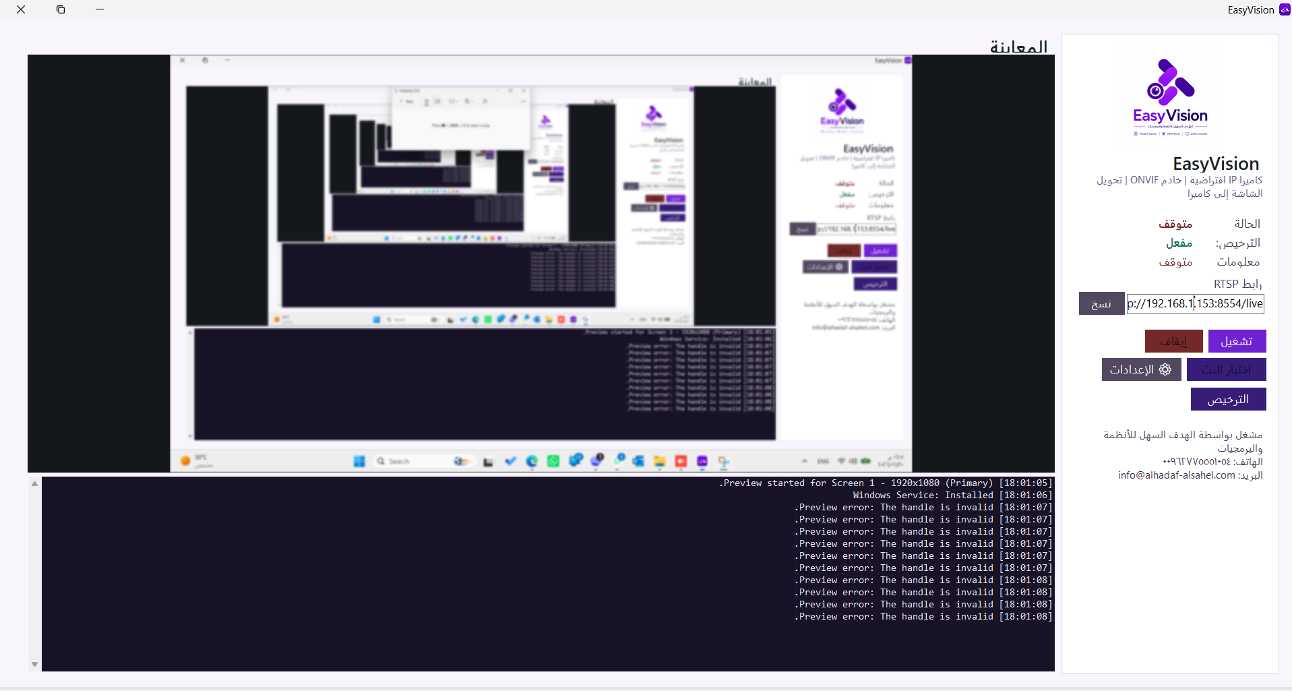Click the info@alhadaf-alsahel.com email text
1292x691 pixels.
coord(1177,475)
